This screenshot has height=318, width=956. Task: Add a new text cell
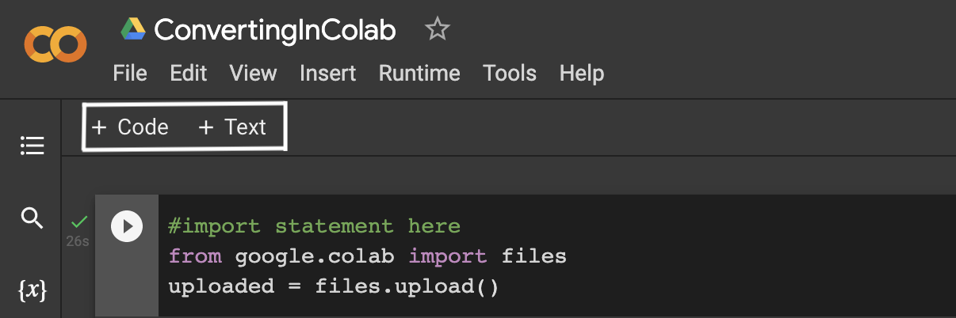pos(232,127)
